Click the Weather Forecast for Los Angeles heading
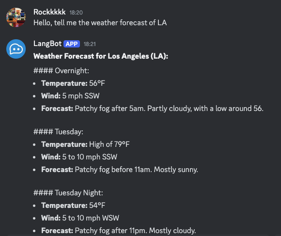The height and width of the screenshot is (236, 281). coord(101,56)
